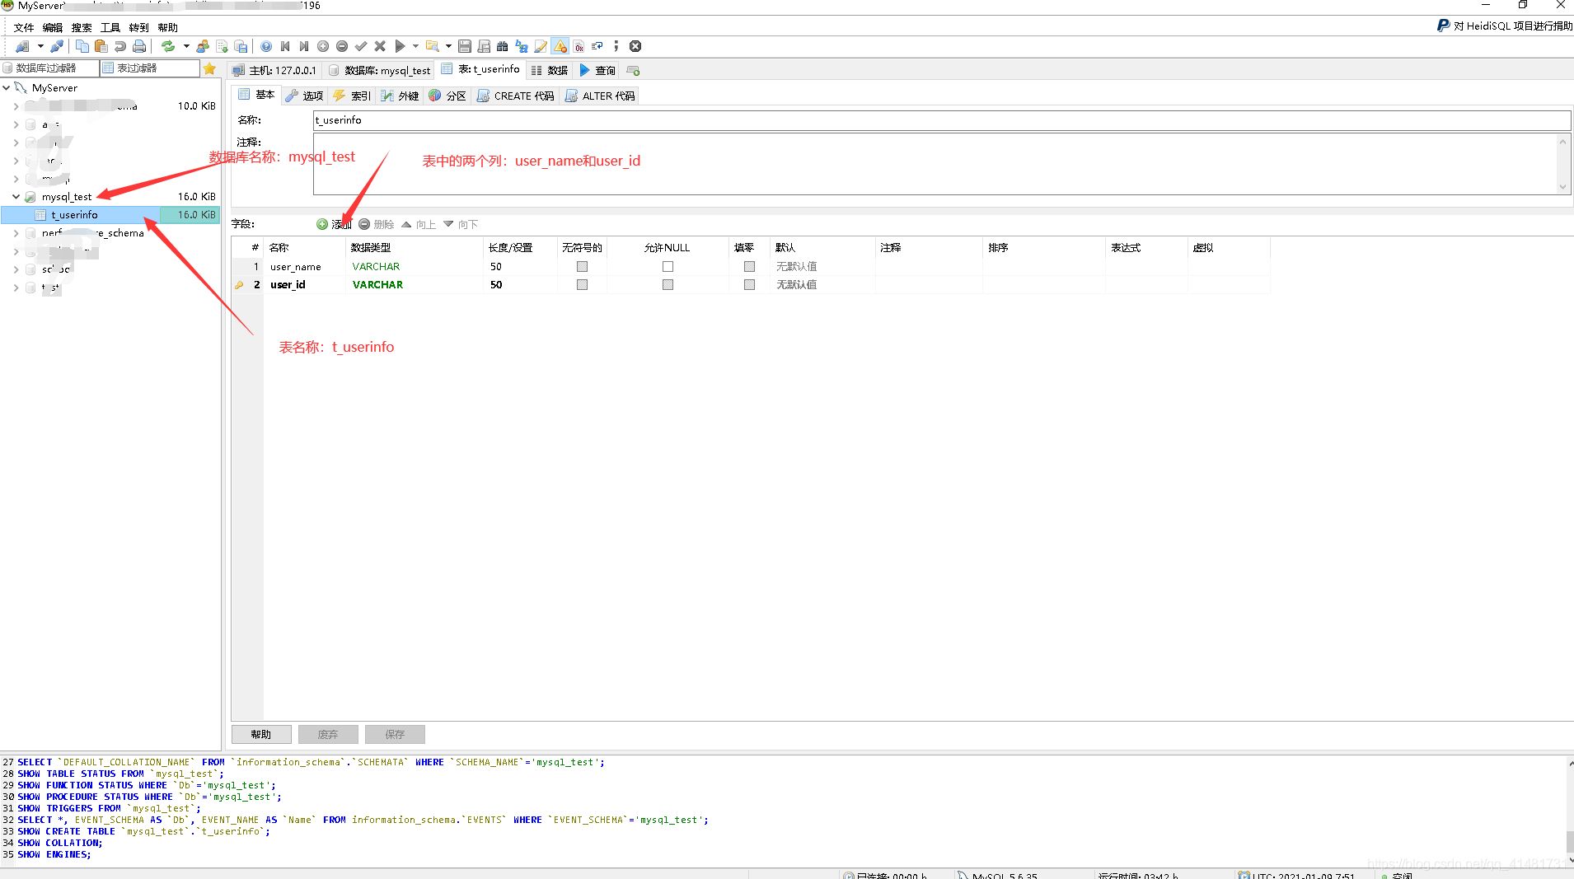The height and width of the screenshot is (879, 1574).
Task: Click the print icon
Action: [139, 46]
